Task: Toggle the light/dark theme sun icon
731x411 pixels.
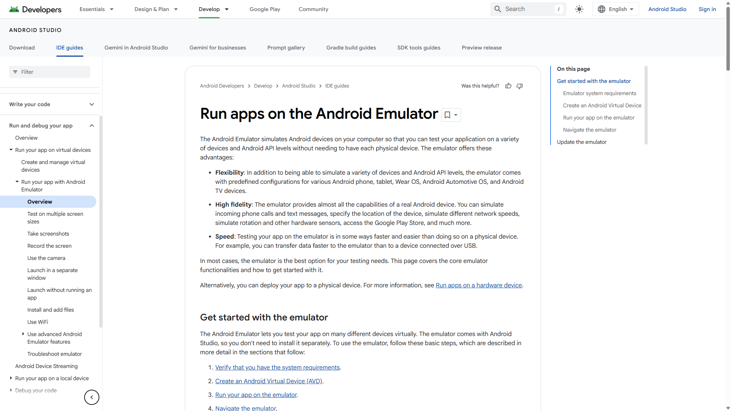Action: [x=579, y=9]
